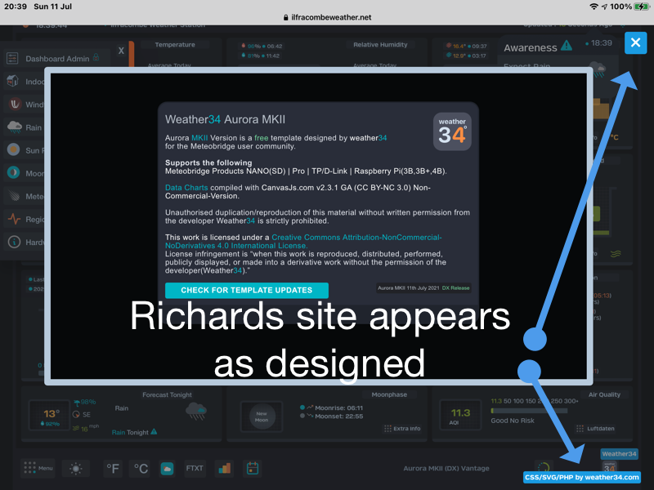Screen dimensions: 654x490
Task: Click the 'Good No Risk' air quality text
Action: coord(513,421)
